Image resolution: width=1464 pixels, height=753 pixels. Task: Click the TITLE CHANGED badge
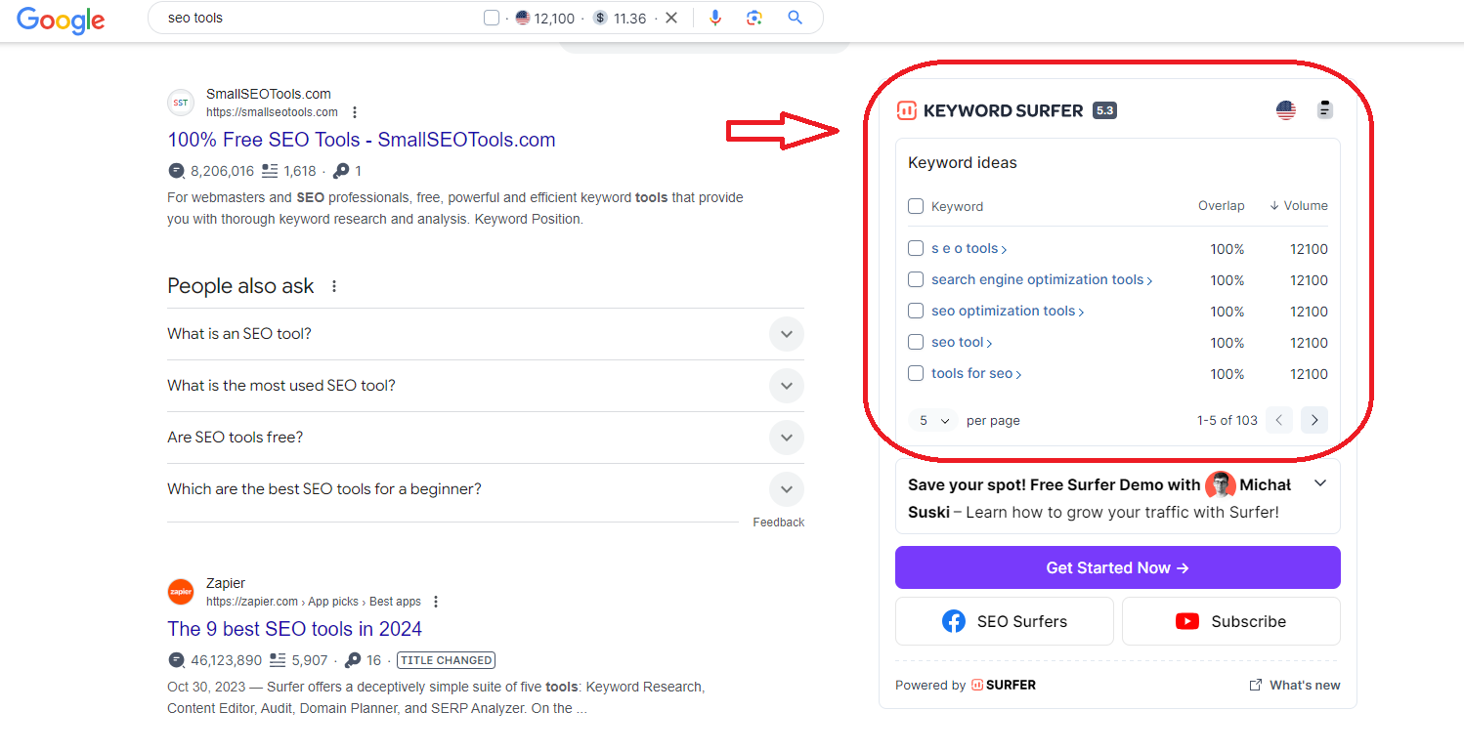pyautogui.click(x=447, y=660)
